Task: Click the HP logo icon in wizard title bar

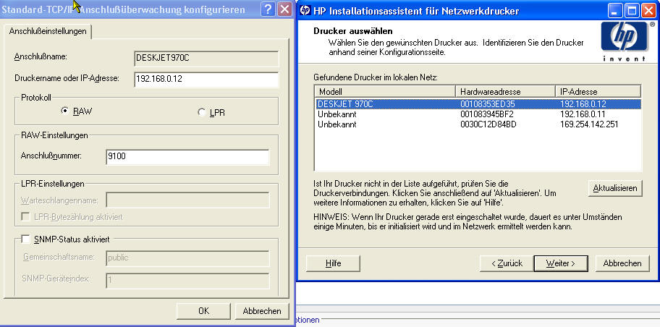Action: (x=305, y=11)
